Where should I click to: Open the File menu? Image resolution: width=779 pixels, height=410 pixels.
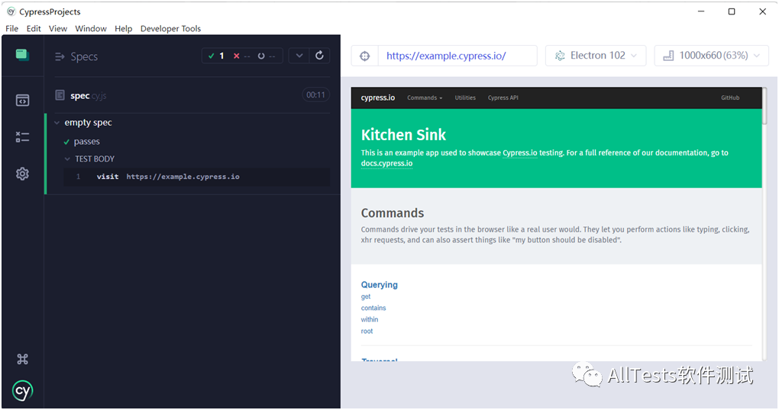(12, 28)
